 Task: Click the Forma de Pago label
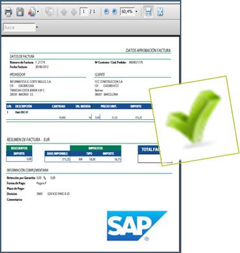tap(16, 183)
